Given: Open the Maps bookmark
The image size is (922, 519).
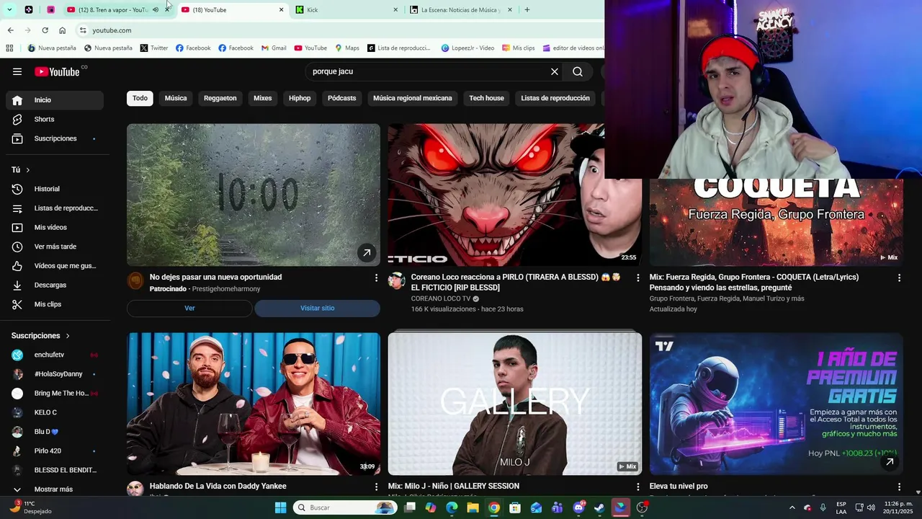Looking at the screenshot, I should pyautogui.click(x=346, y=48).
